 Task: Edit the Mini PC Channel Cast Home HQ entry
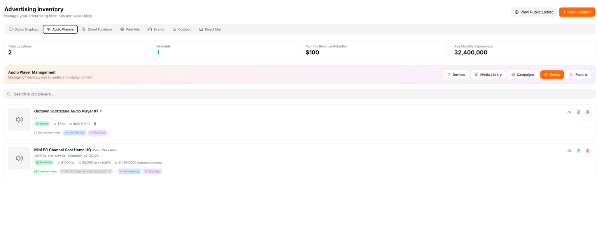(578, 151)
